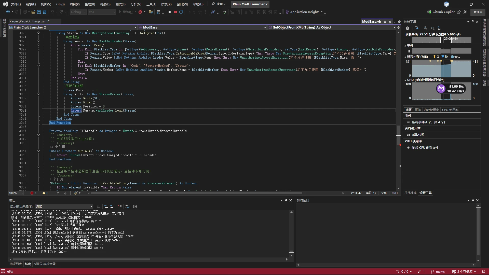
Task: Click the Save All icon
Action: pyautogui.click(x=44, y=12)
